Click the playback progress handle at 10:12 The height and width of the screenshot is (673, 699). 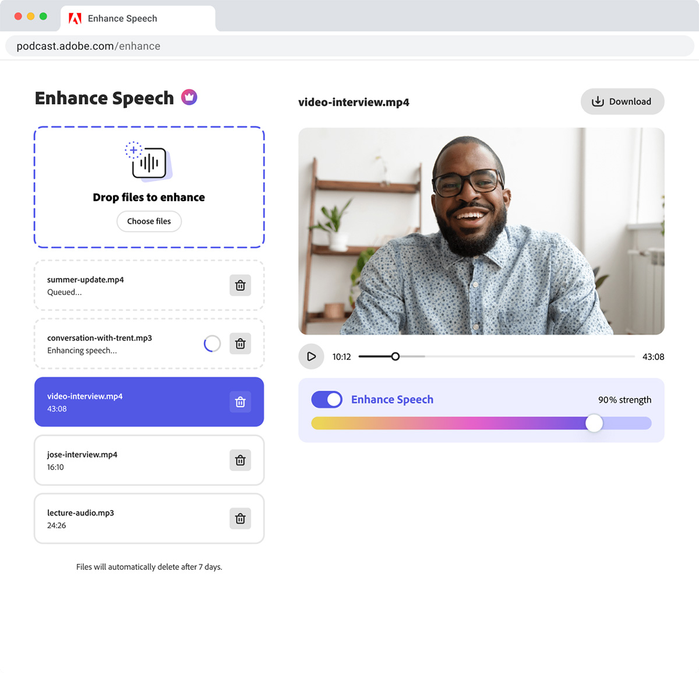point(396,356)
